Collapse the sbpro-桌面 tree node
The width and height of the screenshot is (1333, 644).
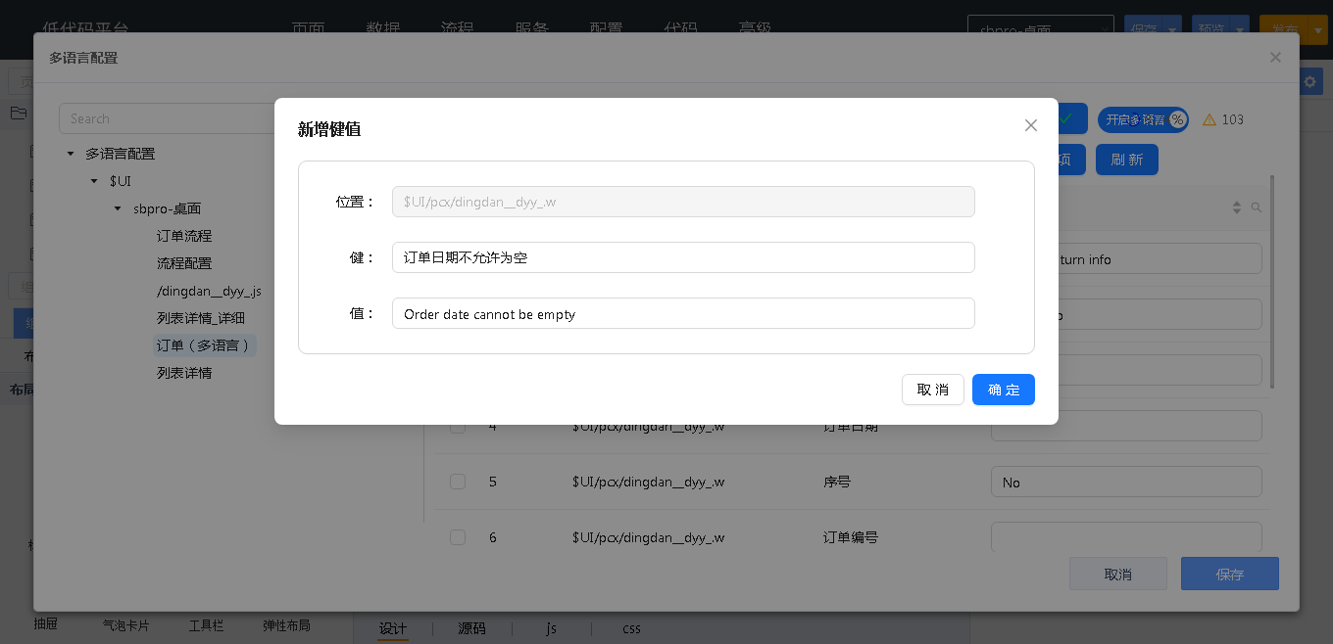click(119, 208)
